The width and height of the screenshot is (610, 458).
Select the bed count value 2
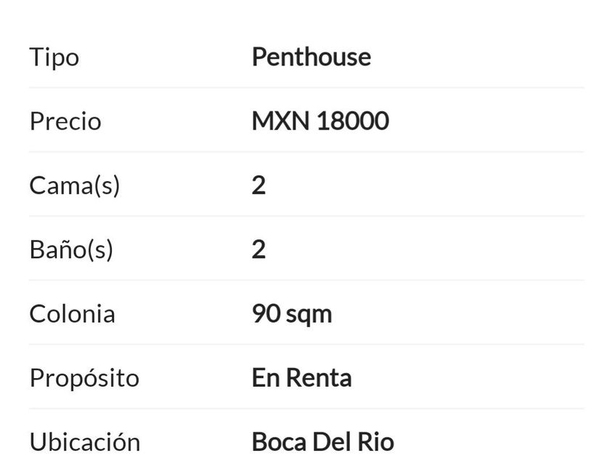[x=259, y=185]
